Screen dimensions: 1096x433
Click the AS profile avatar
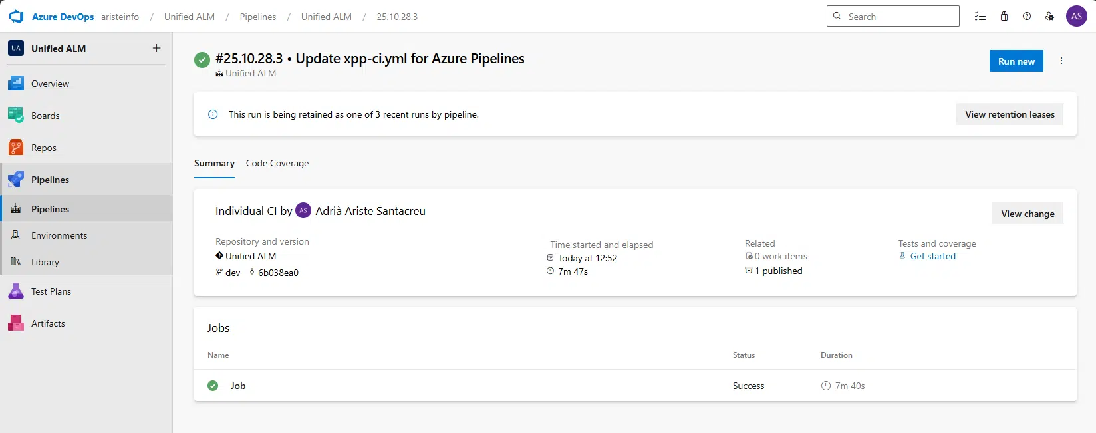tap(1076, 17)
